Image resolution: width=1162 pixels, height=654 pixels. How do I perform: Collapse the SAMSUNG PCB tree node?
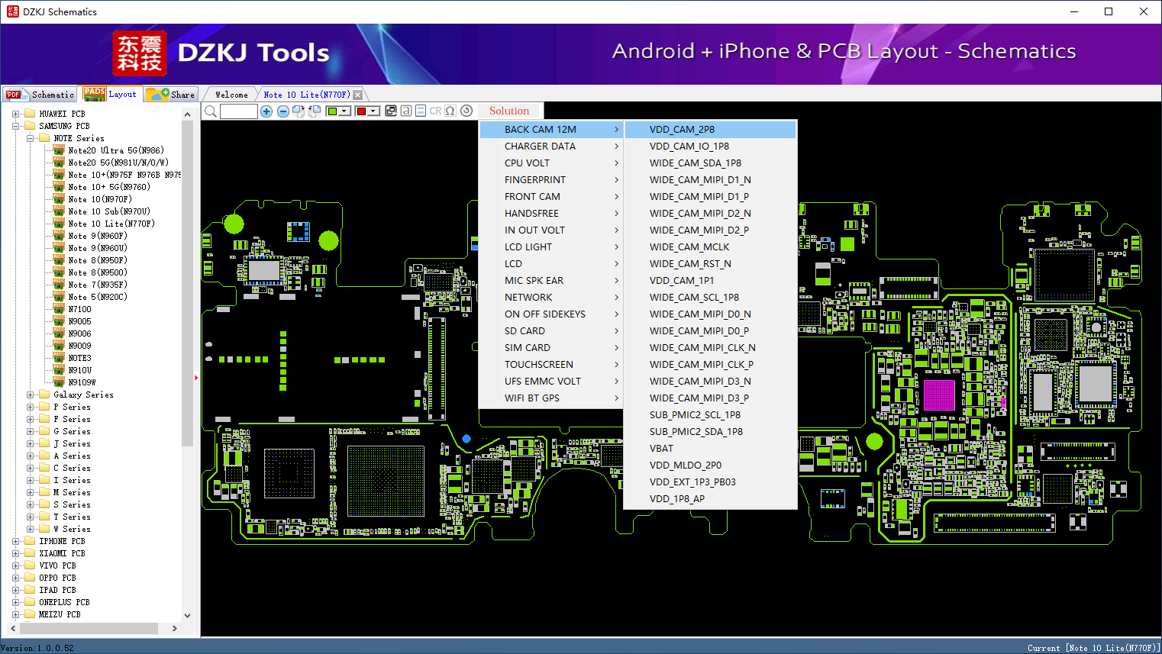click(16, 126)
